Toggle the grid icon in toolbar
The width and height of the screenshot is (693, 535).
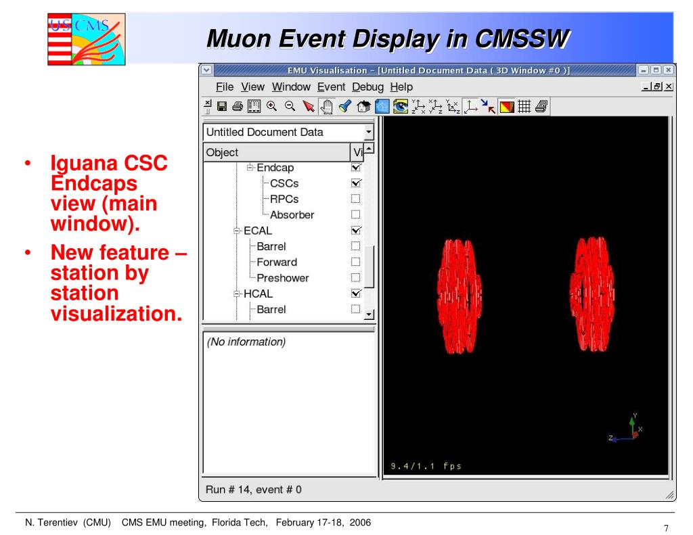524,106
